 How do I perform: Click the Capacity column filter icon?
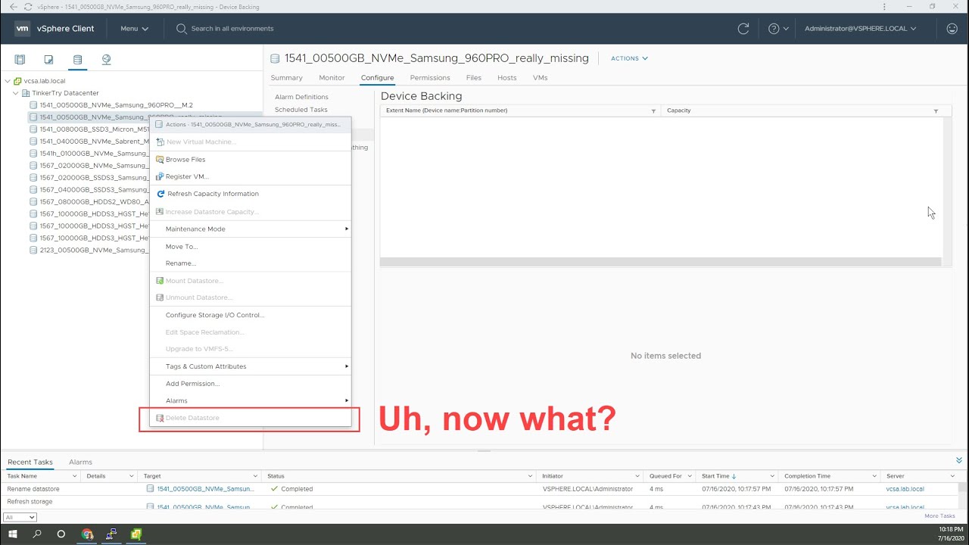pyautogui.click(x=936, y=111)
